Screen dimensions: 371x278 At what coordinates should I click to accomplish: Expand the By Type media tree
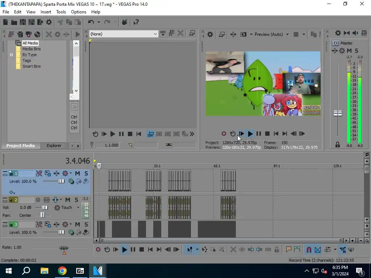(x=11, y=55)
